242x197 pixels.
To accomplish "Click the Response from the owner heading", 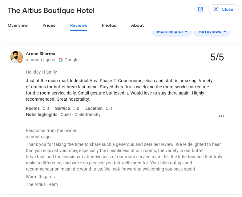I will pyautogui.click(x=51, y=131).
